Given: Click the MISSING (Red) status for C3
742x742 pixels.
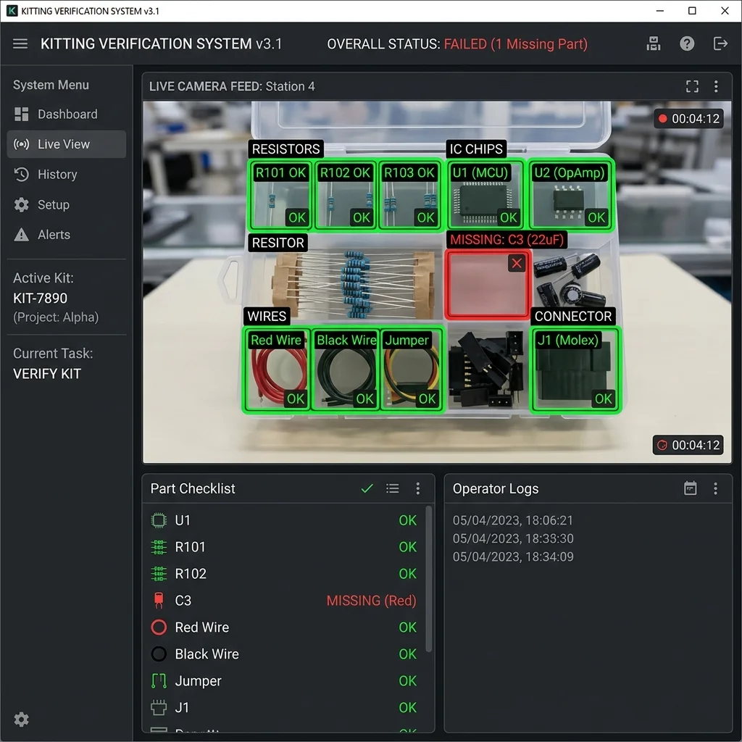Looking at the screenshot, I should (x=371, y=600).
